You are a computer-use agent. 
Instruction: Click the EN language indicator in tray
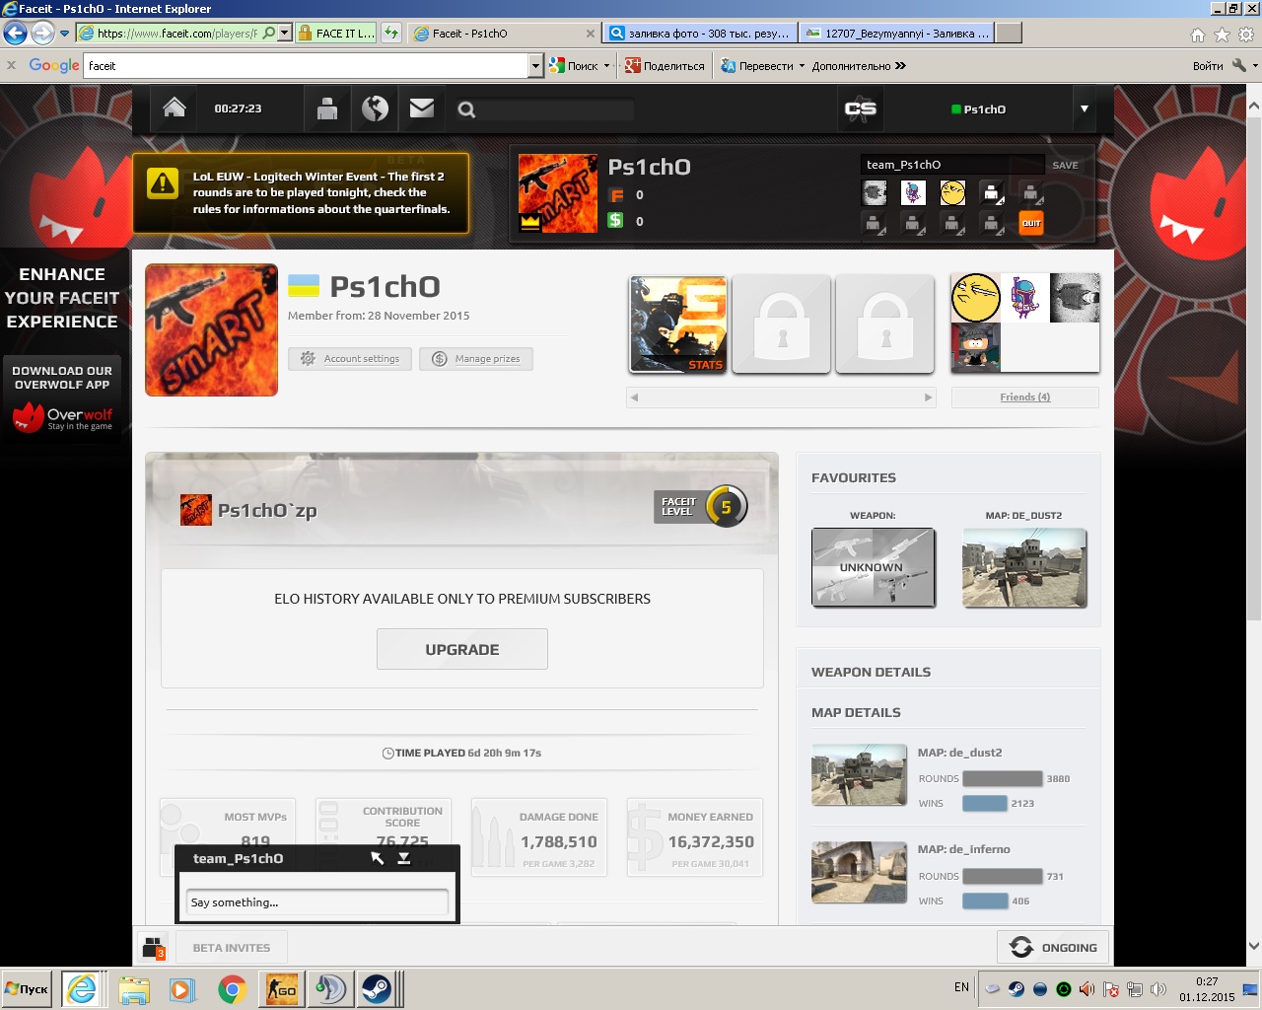[961, 987]
